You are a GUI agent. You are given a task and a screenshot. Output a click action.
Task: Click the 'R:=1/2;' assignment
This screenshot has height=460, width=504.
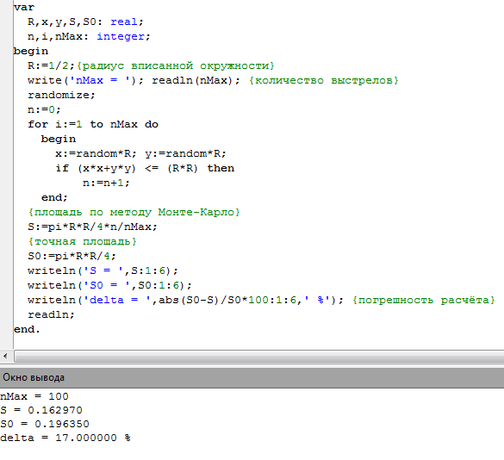pyautogui.click(x=51, y=65)
